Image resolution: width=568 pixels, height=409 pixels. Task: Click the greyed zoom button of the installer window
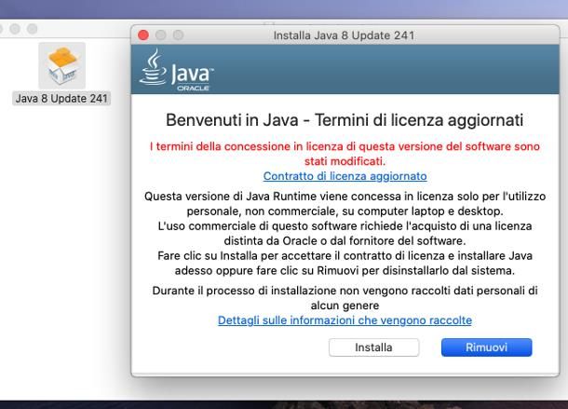click(178, 35)
